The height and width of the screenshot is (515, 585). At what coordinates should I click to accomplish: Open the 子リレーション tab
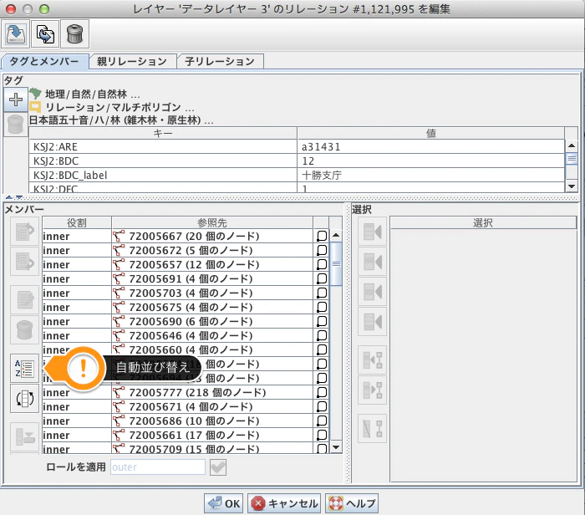click(x=220, y=61)
